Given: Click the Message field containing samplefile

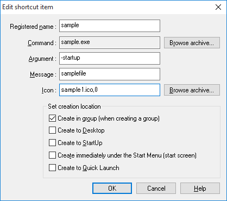Looking at the screenshot, I should (x=110, y=74).
